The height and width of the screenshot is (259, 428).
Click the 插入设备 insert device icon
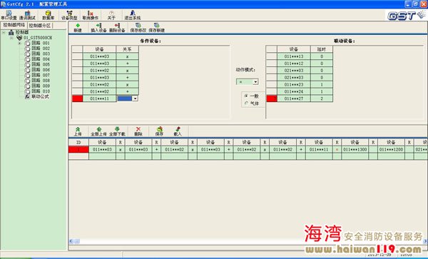(x=98, y=28)
